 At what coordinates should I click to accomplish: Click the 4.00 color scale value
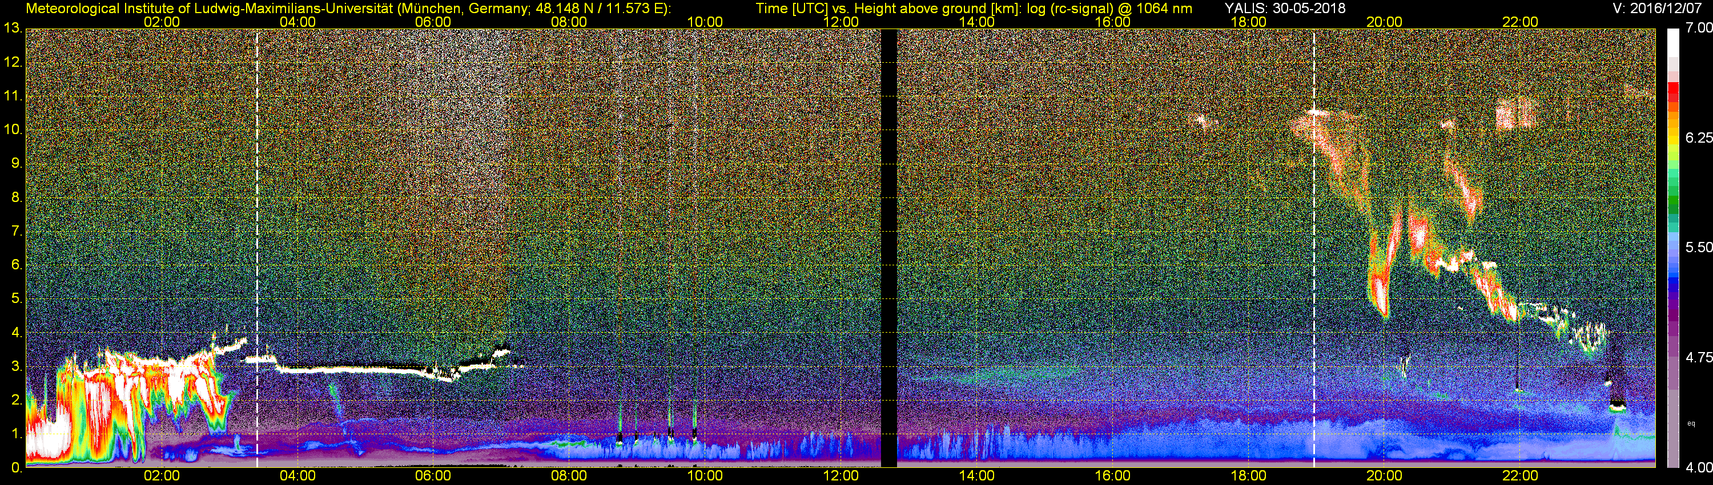click(x=1699, y=468)
